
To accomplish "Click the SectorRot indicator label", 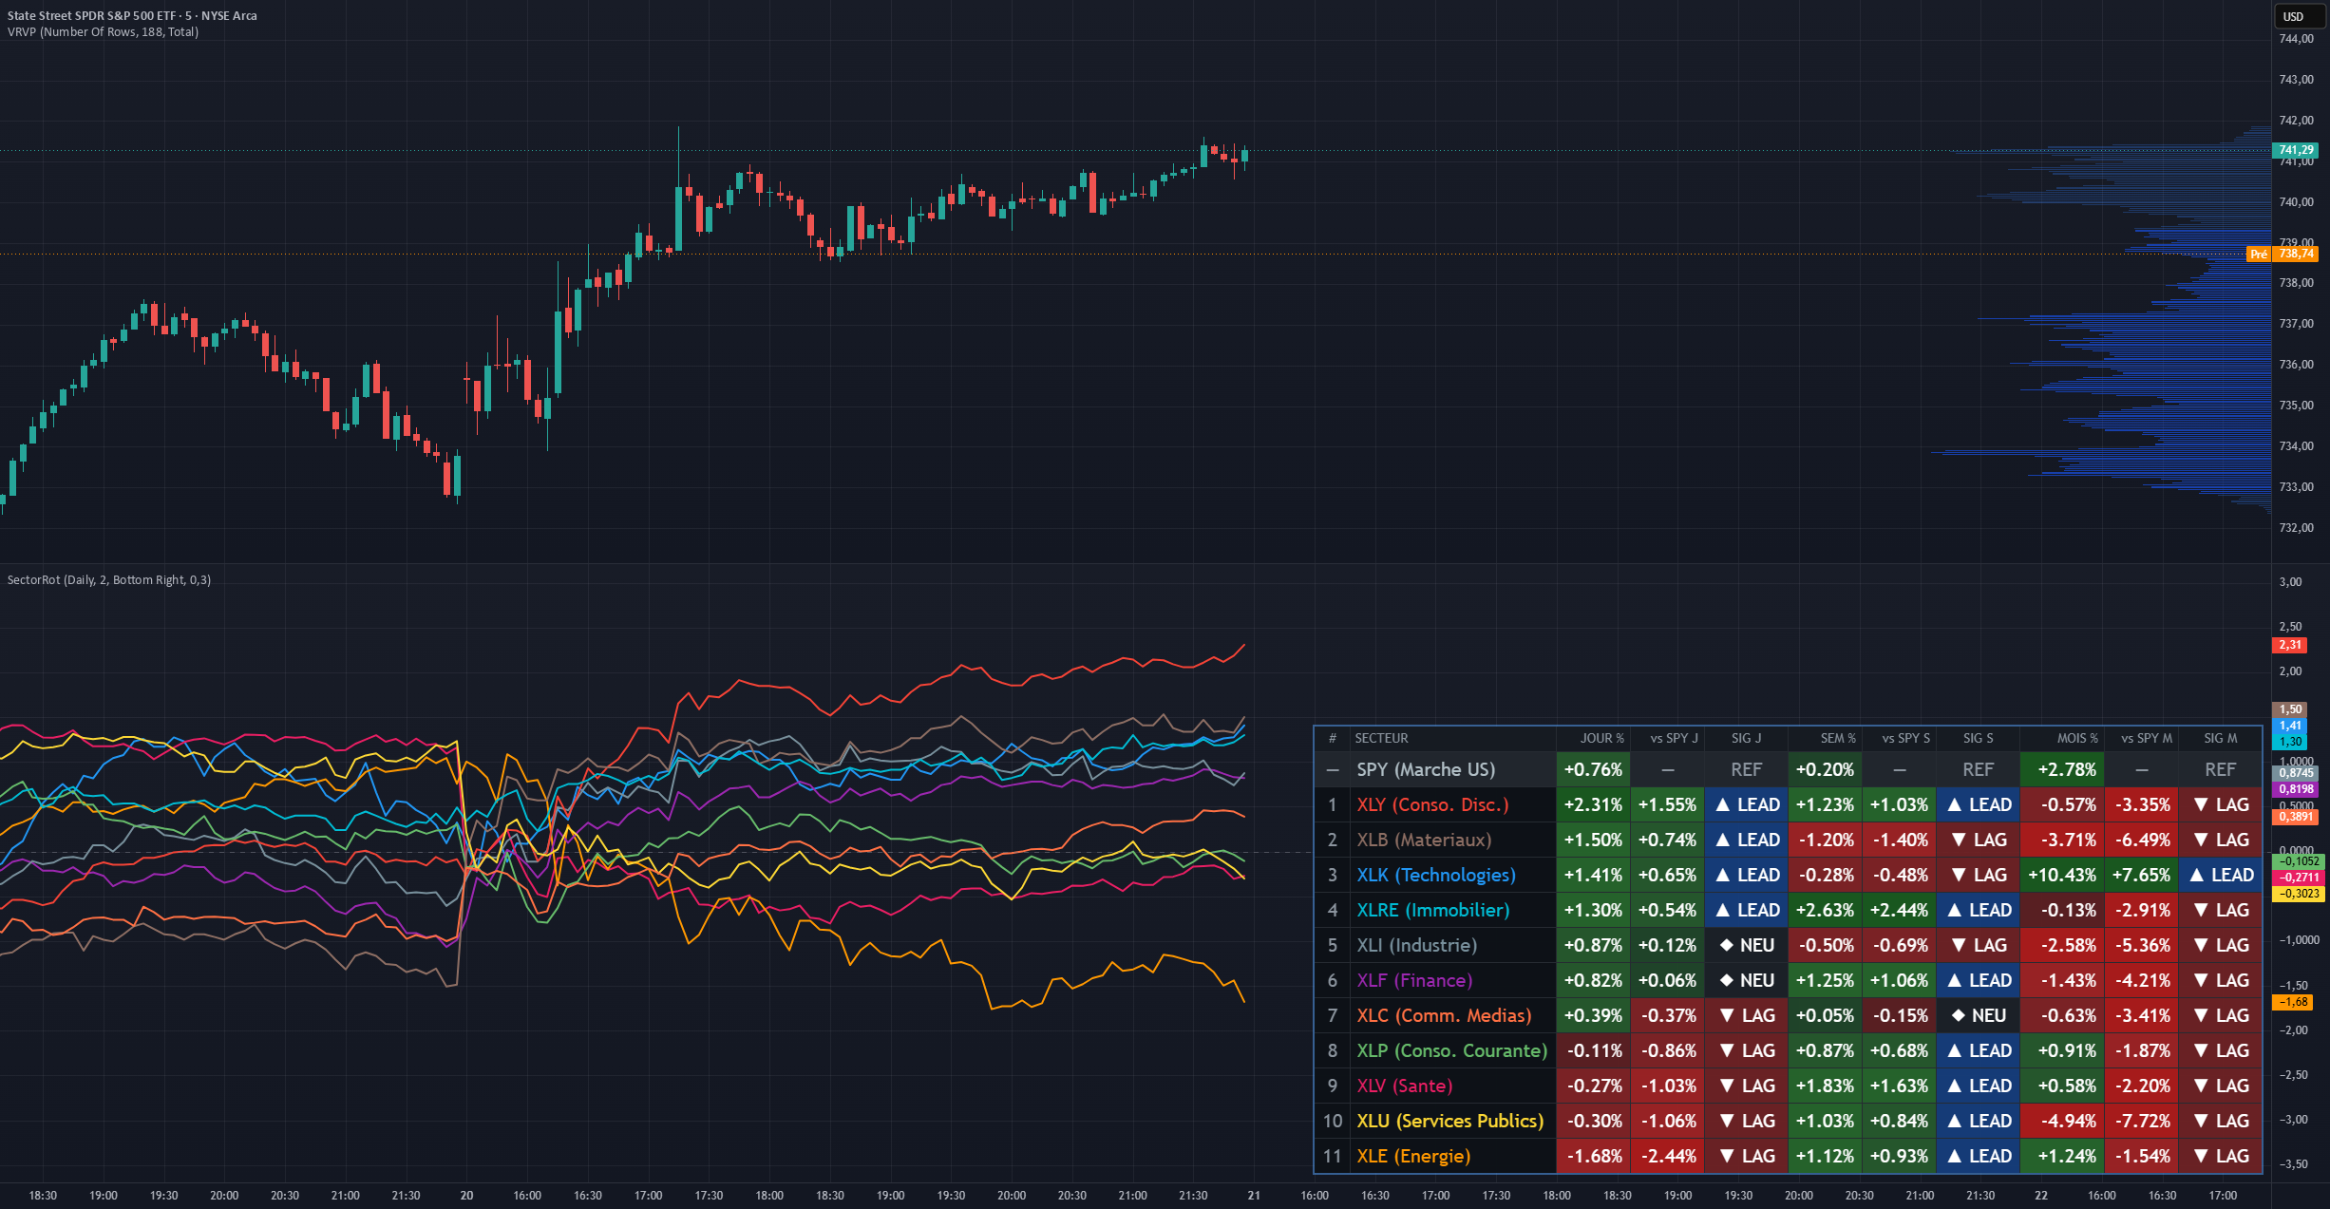I will tap(109, 579).
